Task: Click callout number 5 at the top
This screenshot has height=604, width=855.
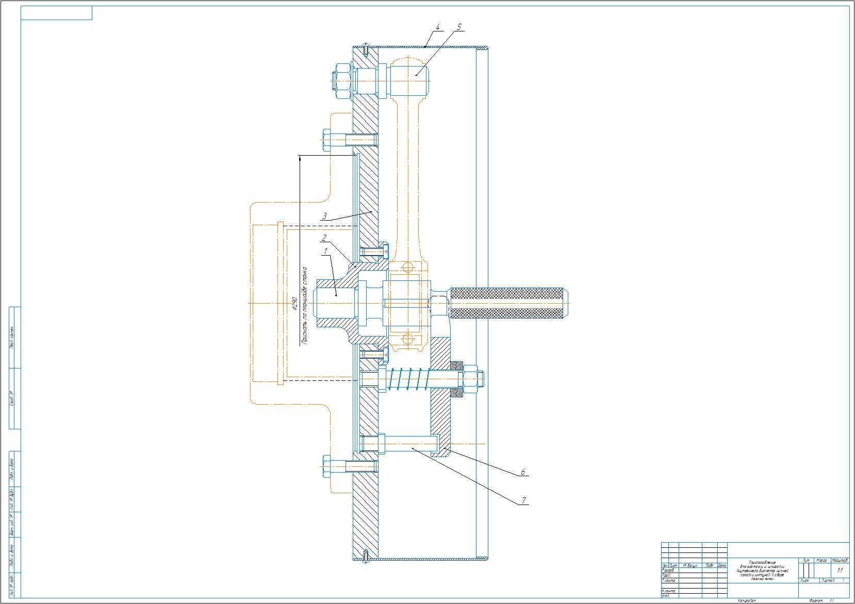Action: point(459,27)
